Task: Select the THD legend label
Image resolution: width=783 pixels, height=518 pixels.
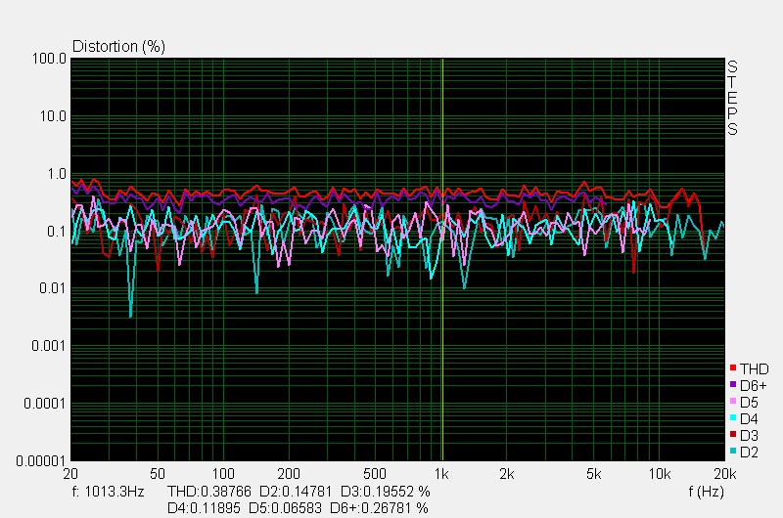Action: tap(754, 368)
